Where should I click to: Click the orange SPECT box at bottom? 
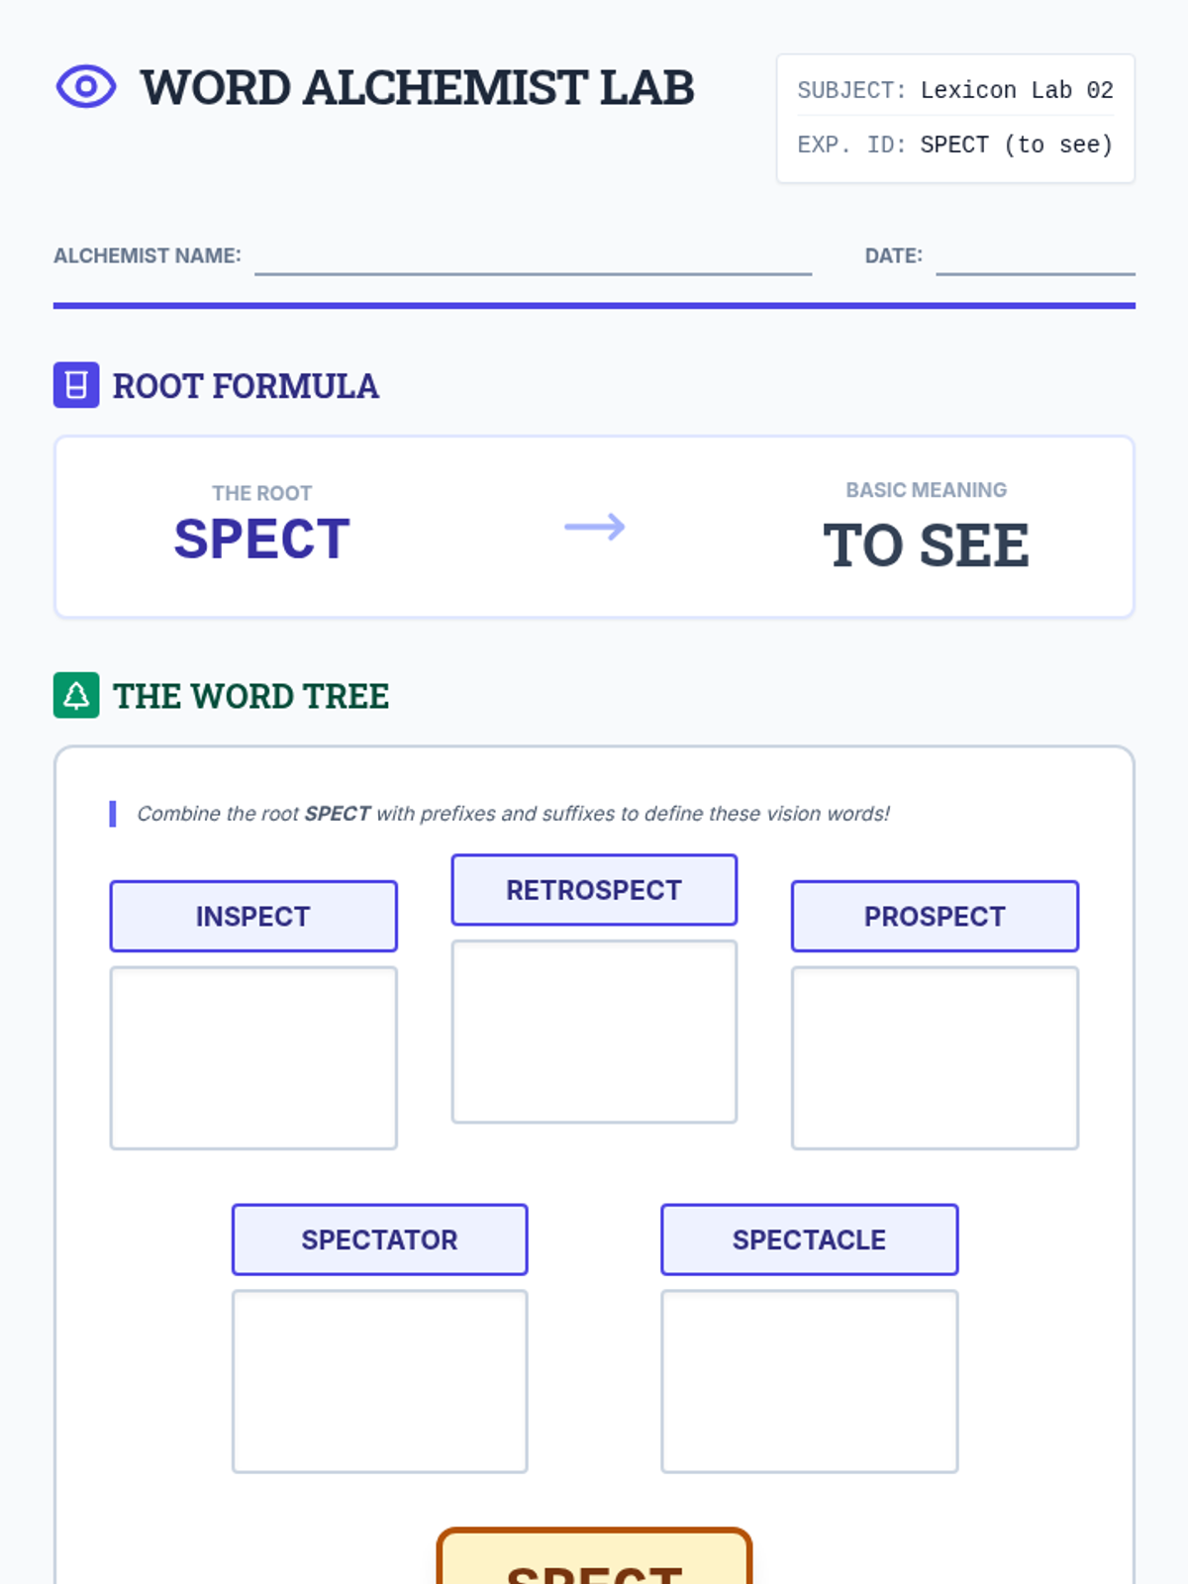pos(594,1561)
